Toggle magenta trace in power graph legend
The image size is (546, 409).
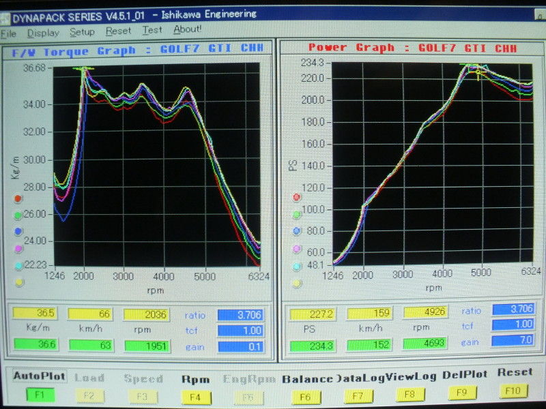coord(297,249)
